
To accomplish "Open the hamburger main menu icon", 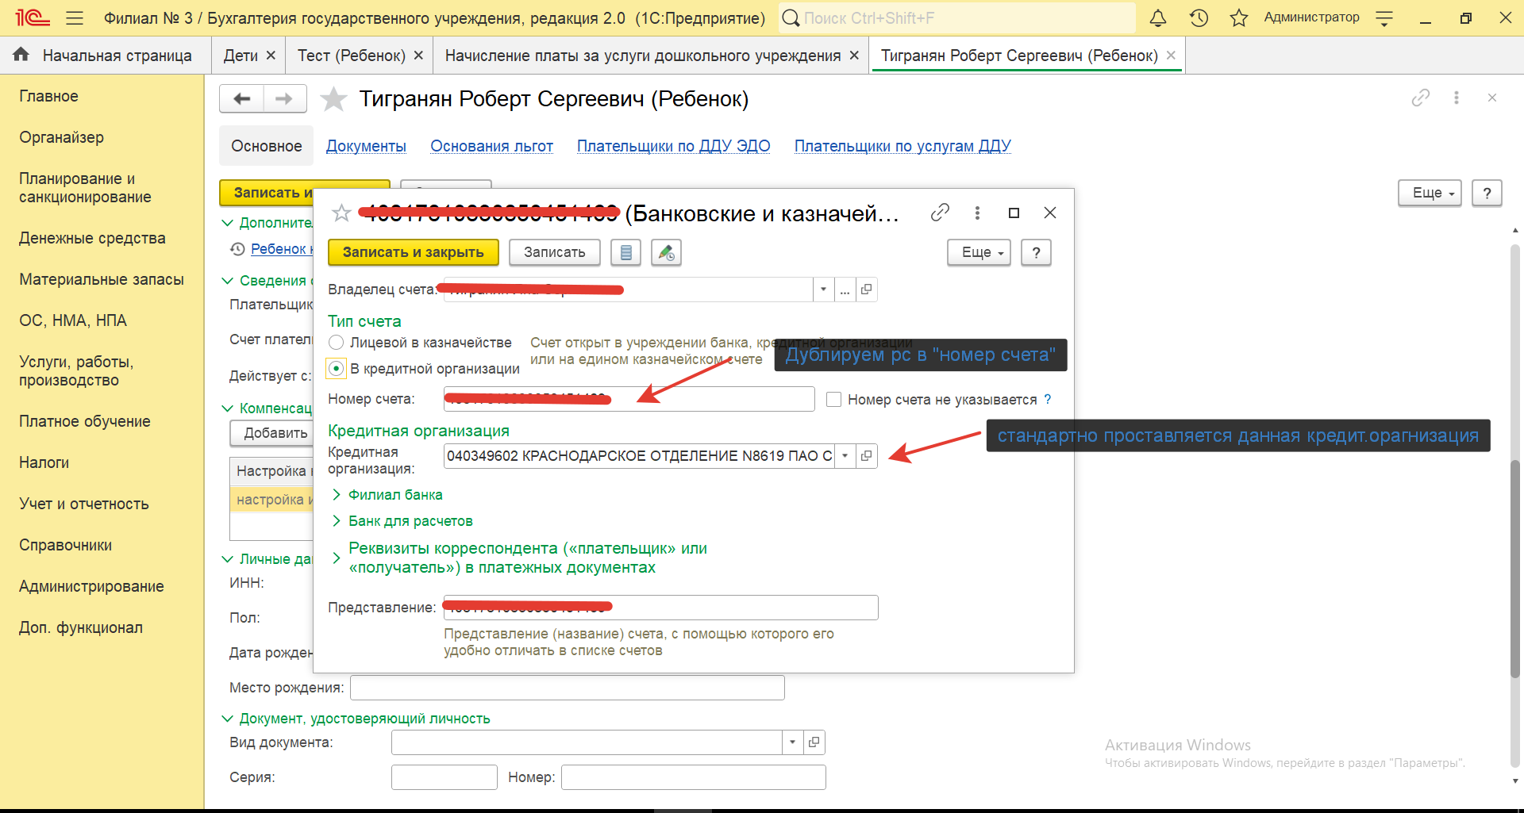I will click(75, 18).
